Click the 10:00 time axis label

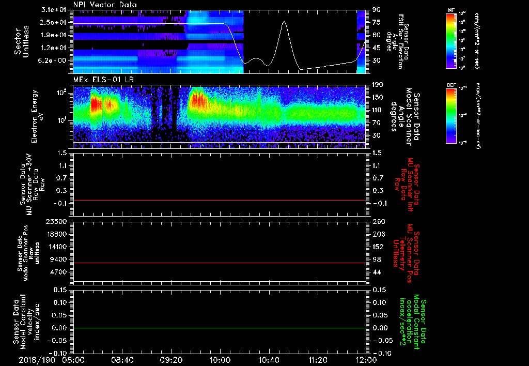[220, 360]
